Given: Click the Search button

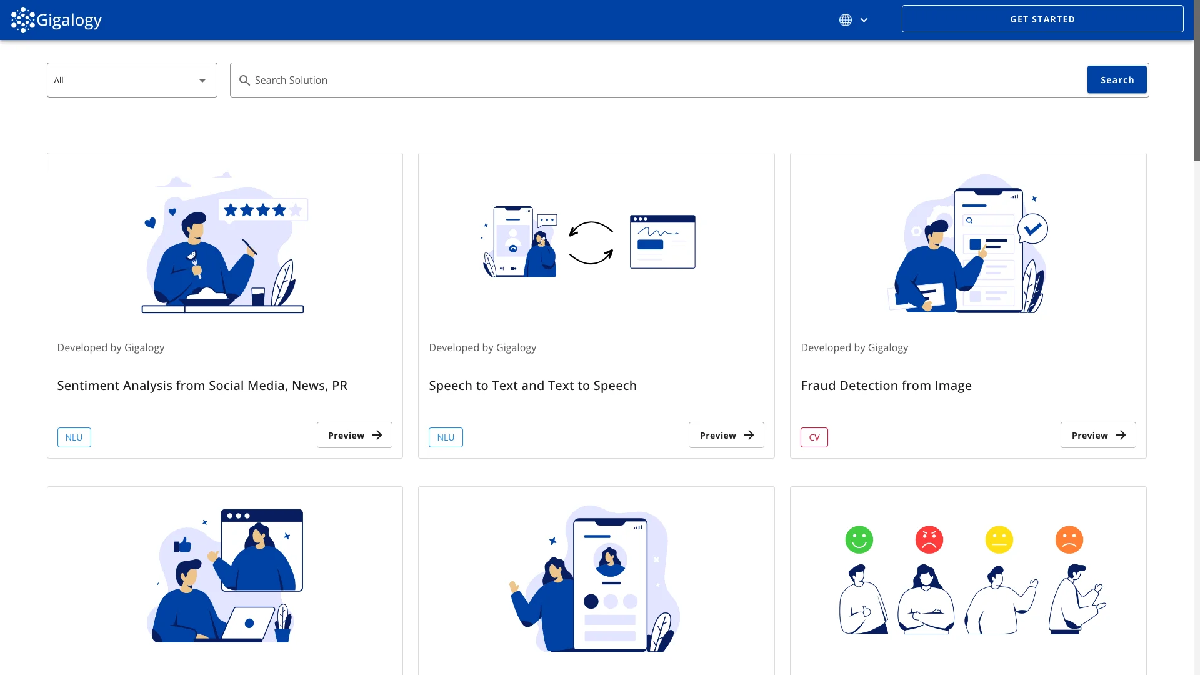Looking at the screenshot, I should coord(1117,79).
